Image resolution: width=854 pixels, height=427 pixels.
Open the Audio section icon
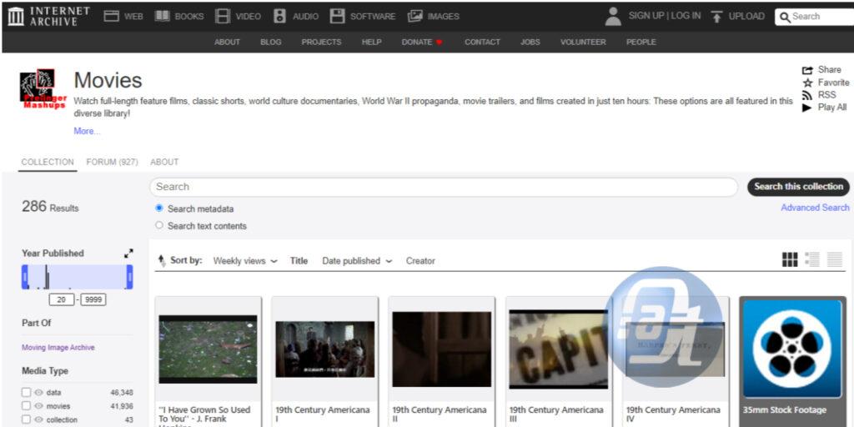click(279, 17)
